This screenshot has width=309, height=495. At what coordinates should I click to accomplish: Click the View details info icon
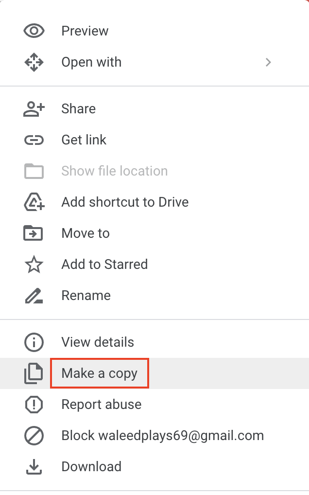[34, 342]
